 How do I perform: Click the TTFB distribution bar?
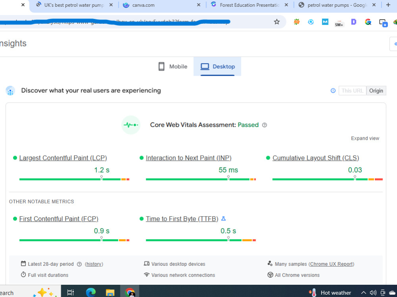coord(201,240)
